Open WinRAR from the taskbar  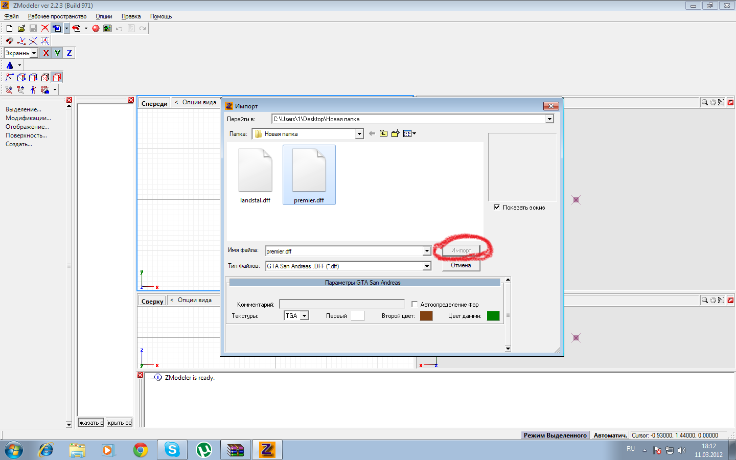(x=236, y=450)
